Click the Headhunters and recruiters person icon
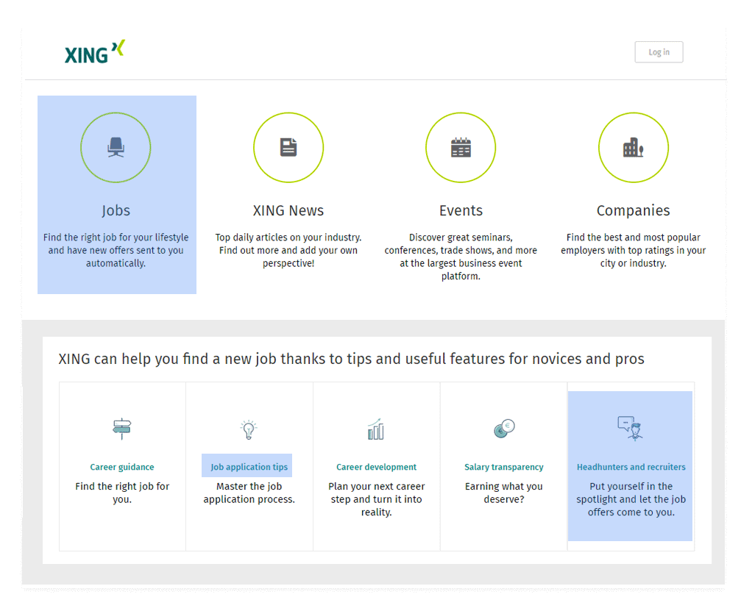 click(631, 428)
